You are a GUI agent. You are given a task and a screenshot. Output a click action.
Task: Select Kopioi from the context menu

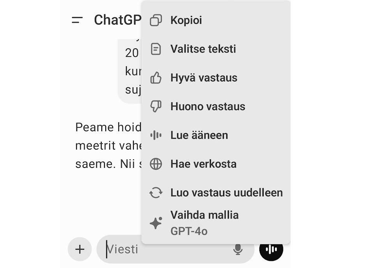[x=186, y=20]
